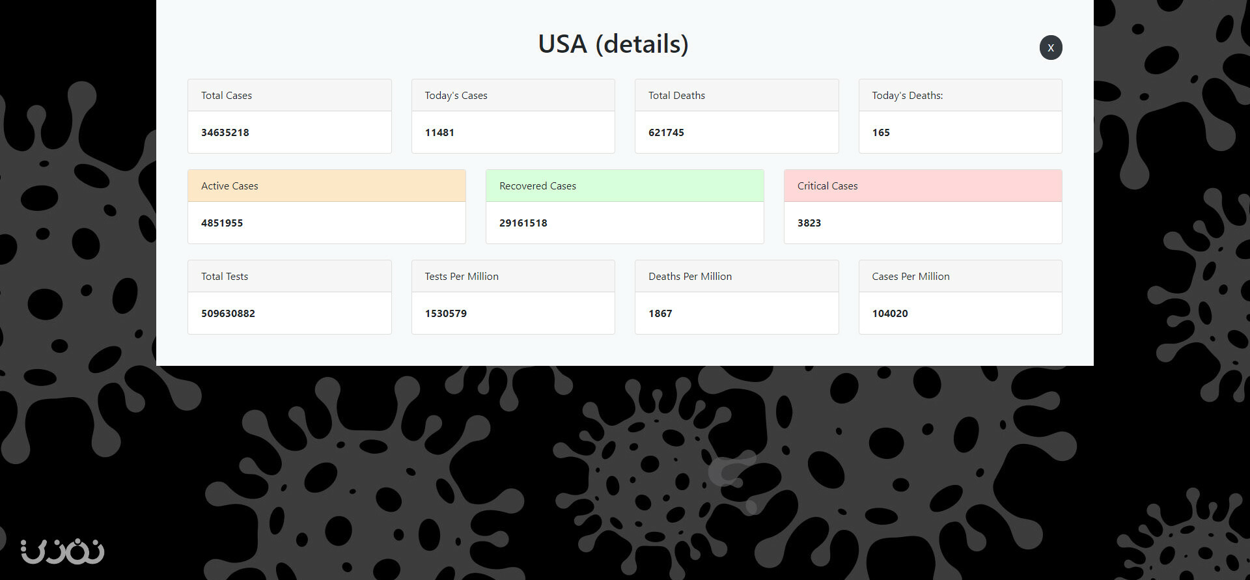Select the orange Active Cases header

(327, 186)
